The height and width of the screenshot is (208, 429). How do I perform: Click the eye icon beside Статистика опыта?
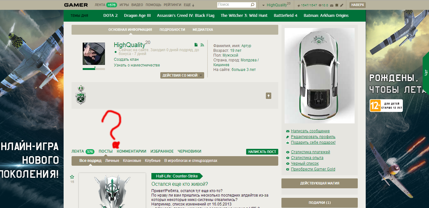pos(288,158)
